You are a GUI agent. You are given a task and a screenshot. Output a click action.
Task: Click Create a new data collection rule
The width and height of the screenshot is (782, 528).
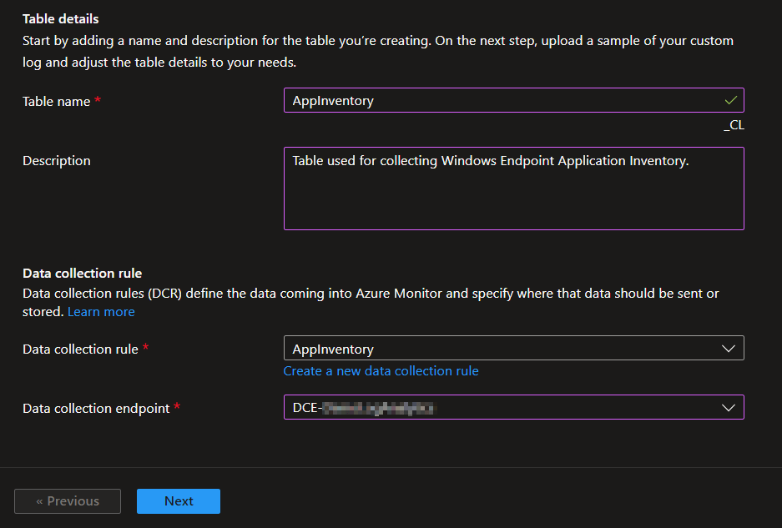(x=381, y=371)
